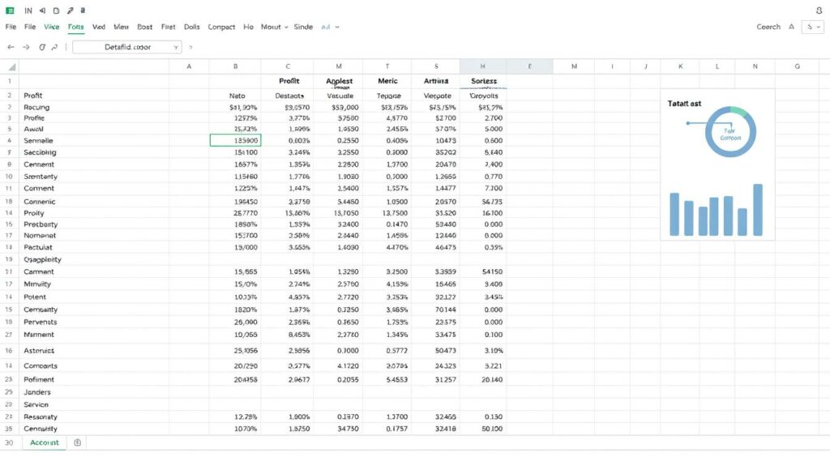The width and height of the screenshot is (830, 474).
Task: Click the green spreadsheet app logo
Action: 10,11
